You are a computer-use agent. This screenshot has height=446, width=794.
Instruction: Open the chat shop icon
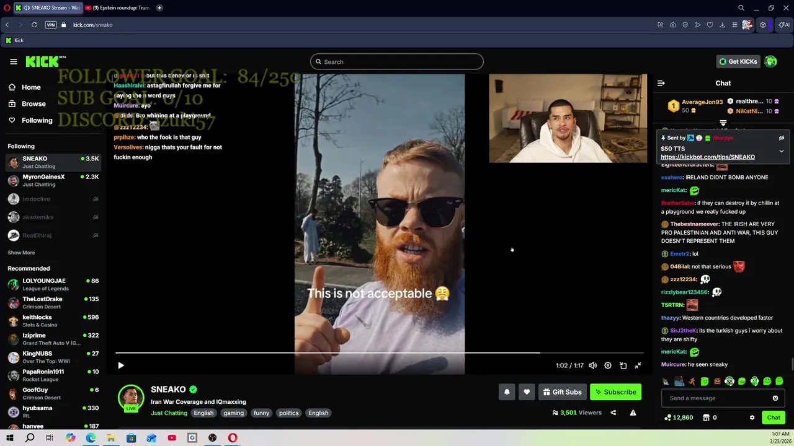pyautogui.click(x=706, y=418)
